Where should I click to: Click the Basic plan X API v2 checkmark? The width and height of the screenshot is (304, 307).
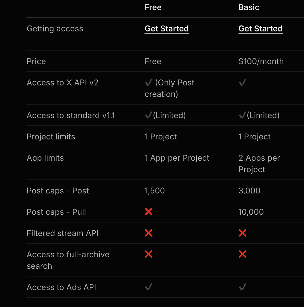point(242,82)
